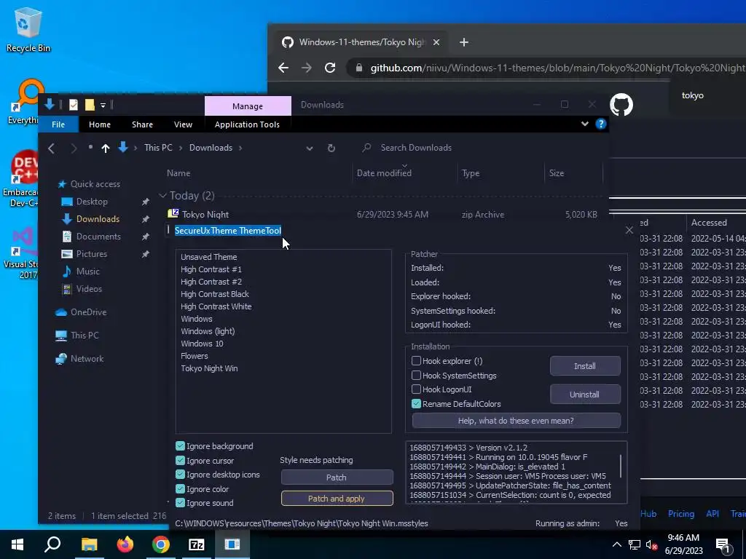Screen dimensions: 746x559
Task: Click the muted volume tray icon
Action: [651, 544]
